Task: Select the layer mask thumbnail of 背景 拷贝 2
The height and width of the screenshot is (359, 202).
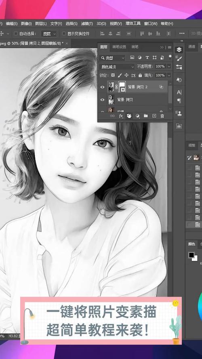Action: [122, 87]
